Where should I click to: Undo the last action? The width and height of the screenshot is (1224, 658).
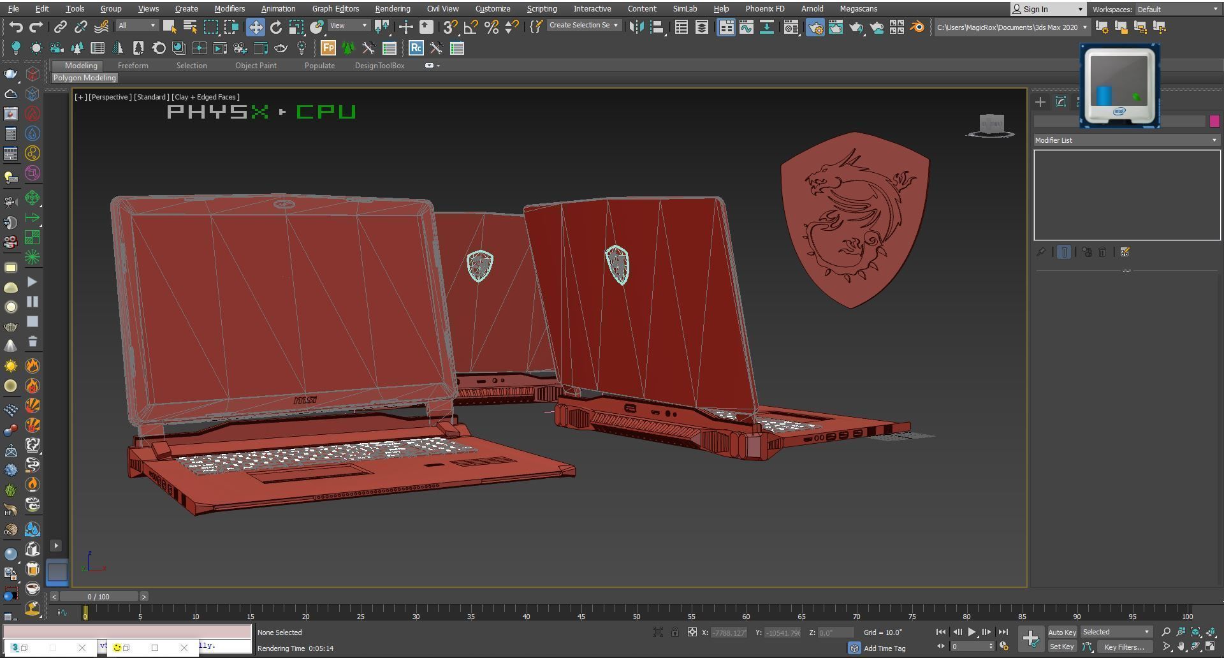click(17, 27)
